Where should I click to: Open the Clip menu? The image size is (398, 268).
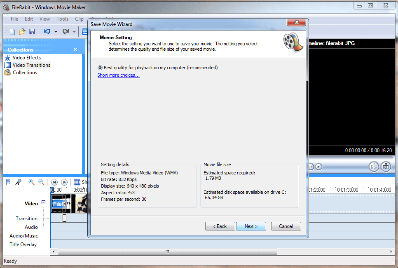point(79,19)
